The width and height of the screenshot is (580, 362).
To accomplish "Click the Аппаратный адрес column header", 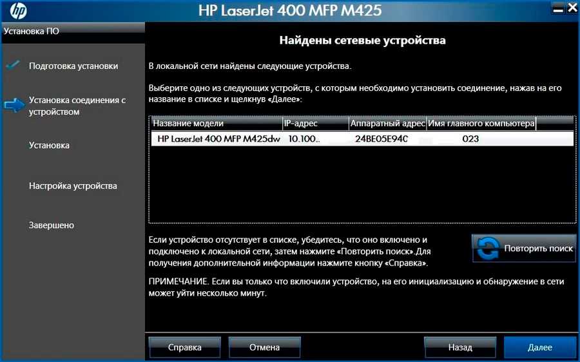I will 387,123.
